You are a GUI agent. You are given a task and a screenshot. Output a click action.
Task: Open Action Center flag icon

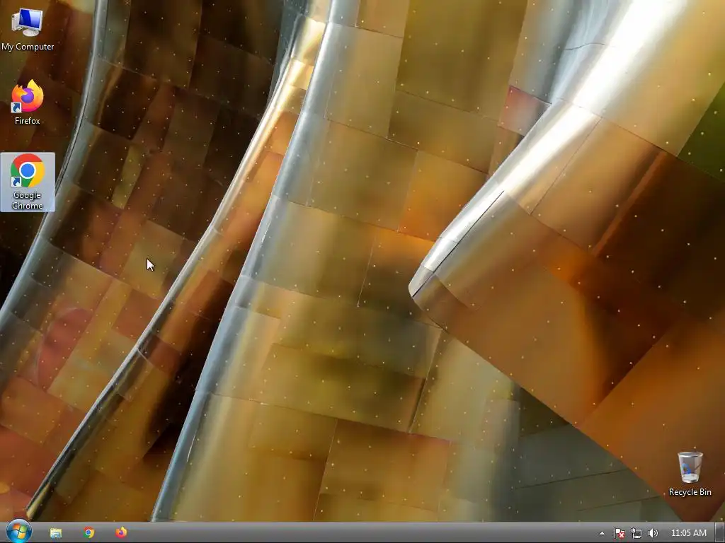pyautogui.click(x=619, y=533)
